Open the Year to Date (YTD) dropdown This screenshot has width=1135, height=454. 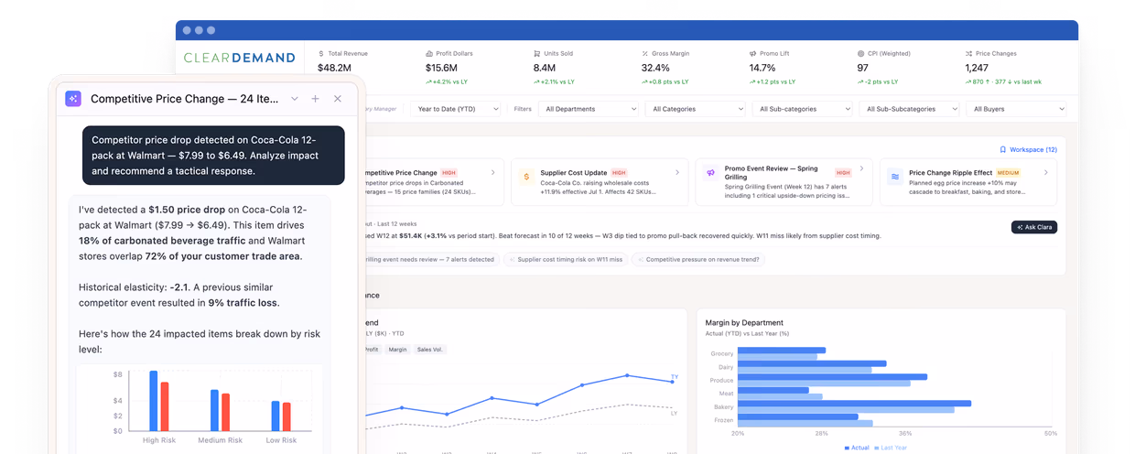click(456, 109)
